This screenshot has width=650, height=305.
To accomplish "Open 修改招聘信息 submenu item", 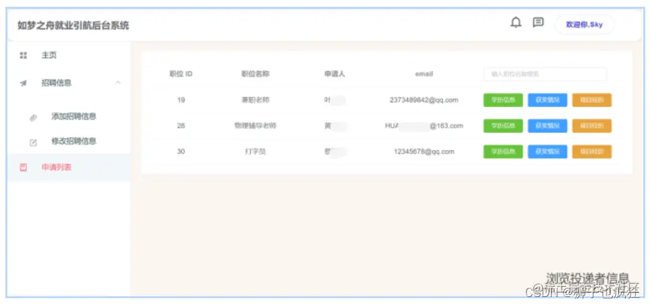I will click(x=74, y=141).
